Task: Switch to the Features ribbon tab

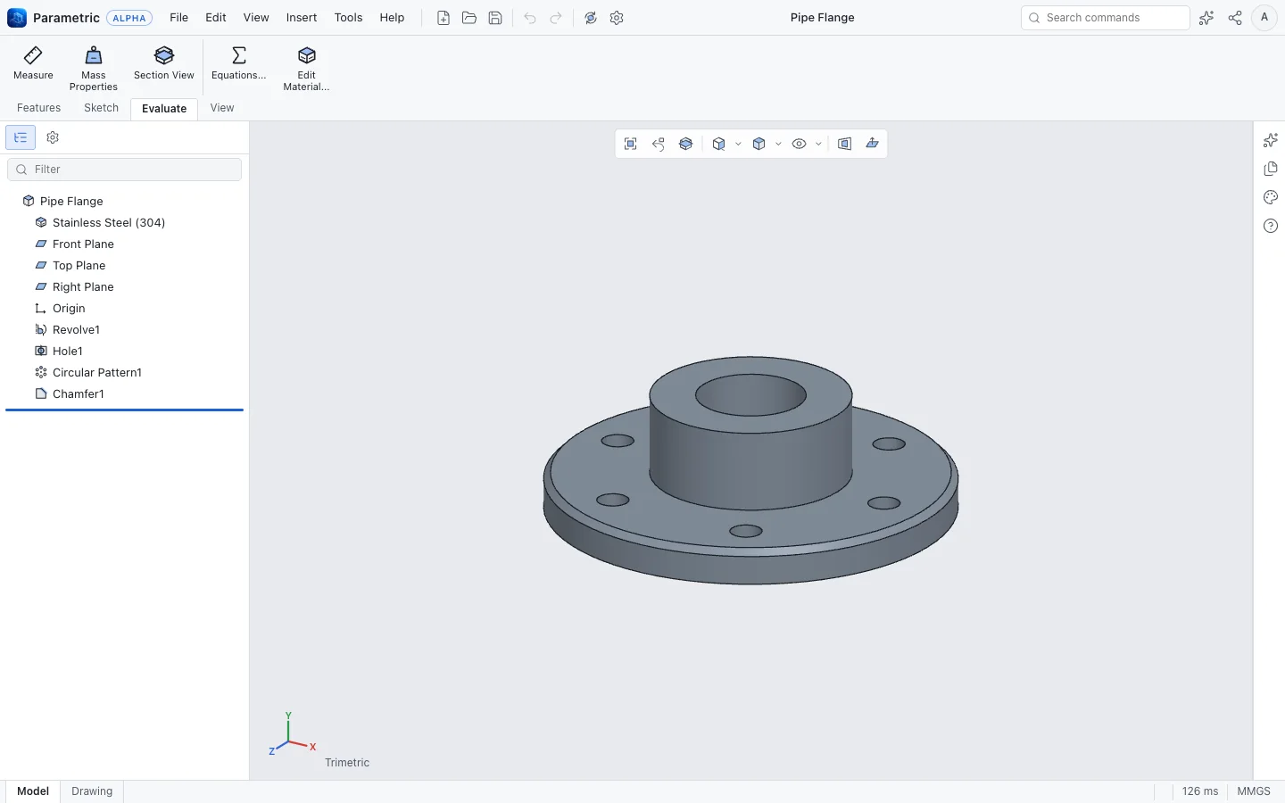Action: click(x=39, y=108)
